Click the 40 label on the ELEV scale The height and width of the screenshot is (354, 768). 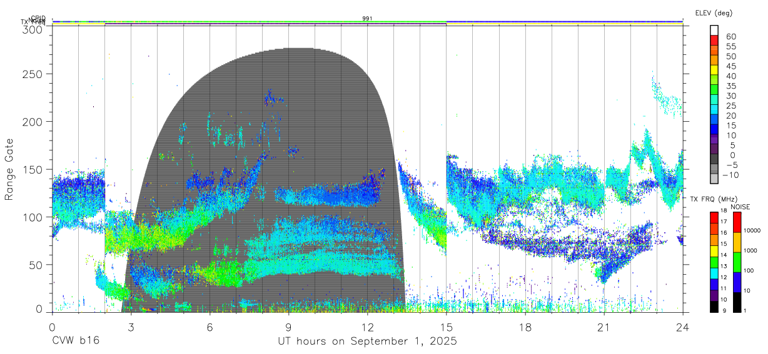(x=730, y=76)
